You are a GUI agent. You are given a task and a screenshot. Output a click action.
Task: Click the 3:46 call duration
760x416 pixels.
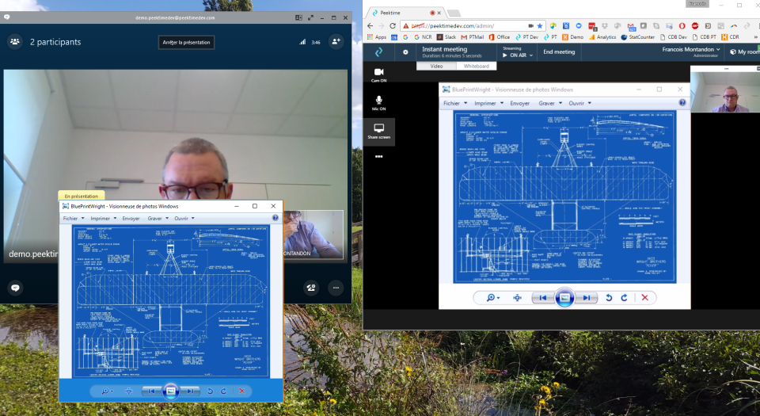[316, 43]
